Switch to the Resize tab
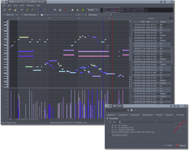Viewport: 189px width, 151px height. [x=159, y=115]
